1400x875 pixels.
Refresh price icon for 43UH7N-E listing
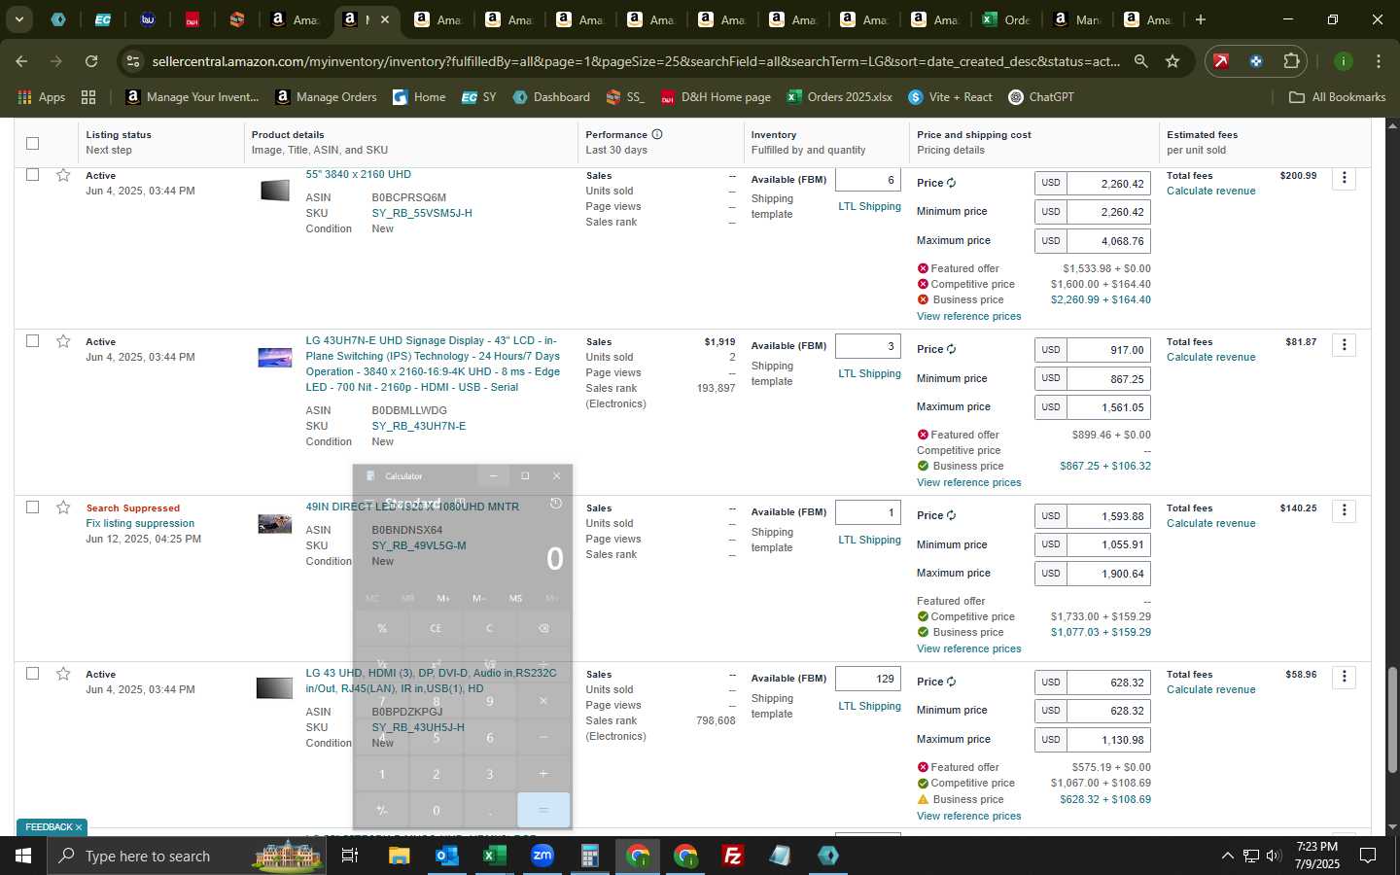[951, 349]
